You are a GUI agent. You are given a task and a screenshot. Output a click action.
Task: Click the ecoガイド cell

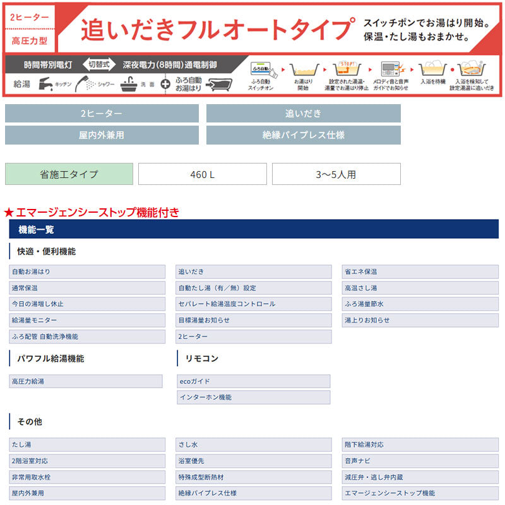(x=254, y=381)
